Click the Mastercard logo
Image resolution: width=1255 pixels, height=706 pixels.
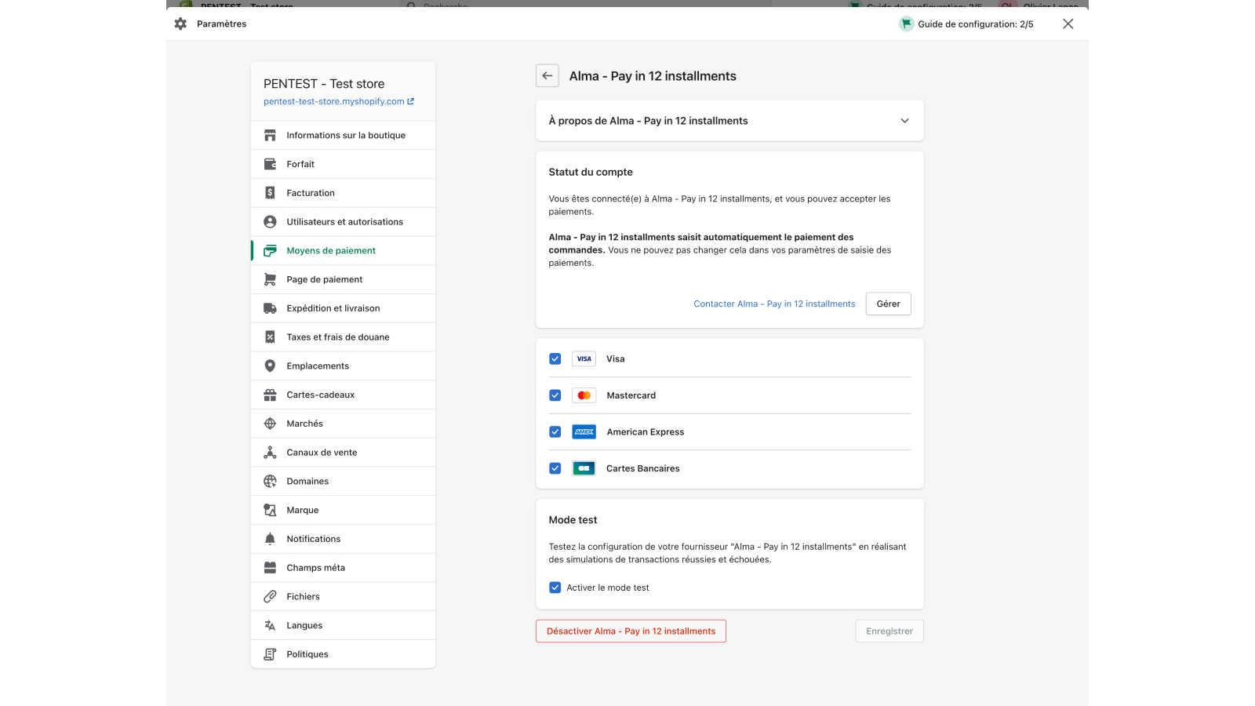584,395
